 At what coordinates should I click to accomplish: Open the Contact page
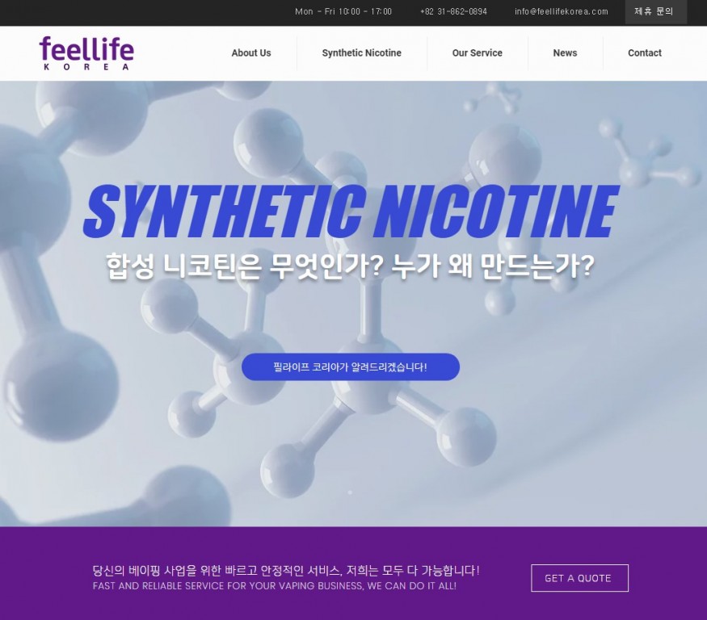point(644,53)
